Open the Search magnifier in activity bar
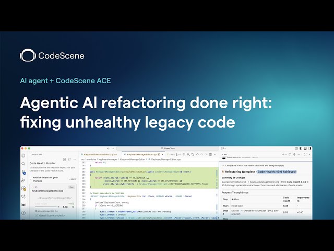 tap(23, 164)
